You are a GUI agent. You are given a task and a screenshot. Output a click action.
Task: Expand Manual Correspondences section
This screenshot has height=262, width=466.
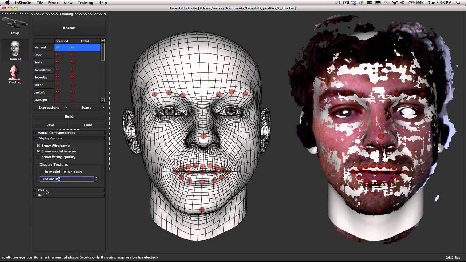click(x=69, y=133)
